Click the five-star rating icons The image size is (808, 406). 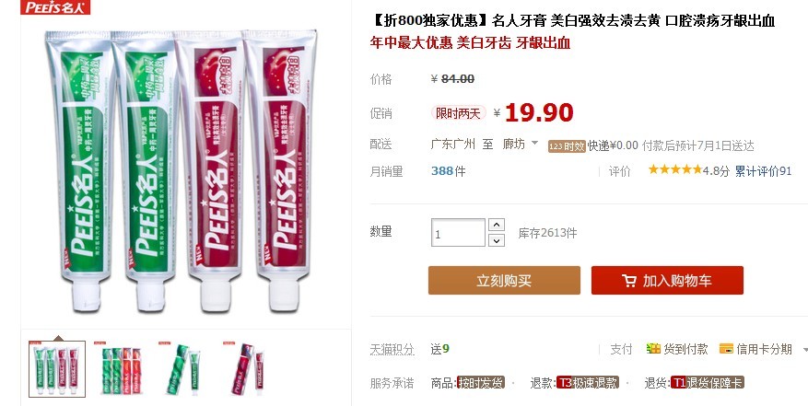point(675,169)
